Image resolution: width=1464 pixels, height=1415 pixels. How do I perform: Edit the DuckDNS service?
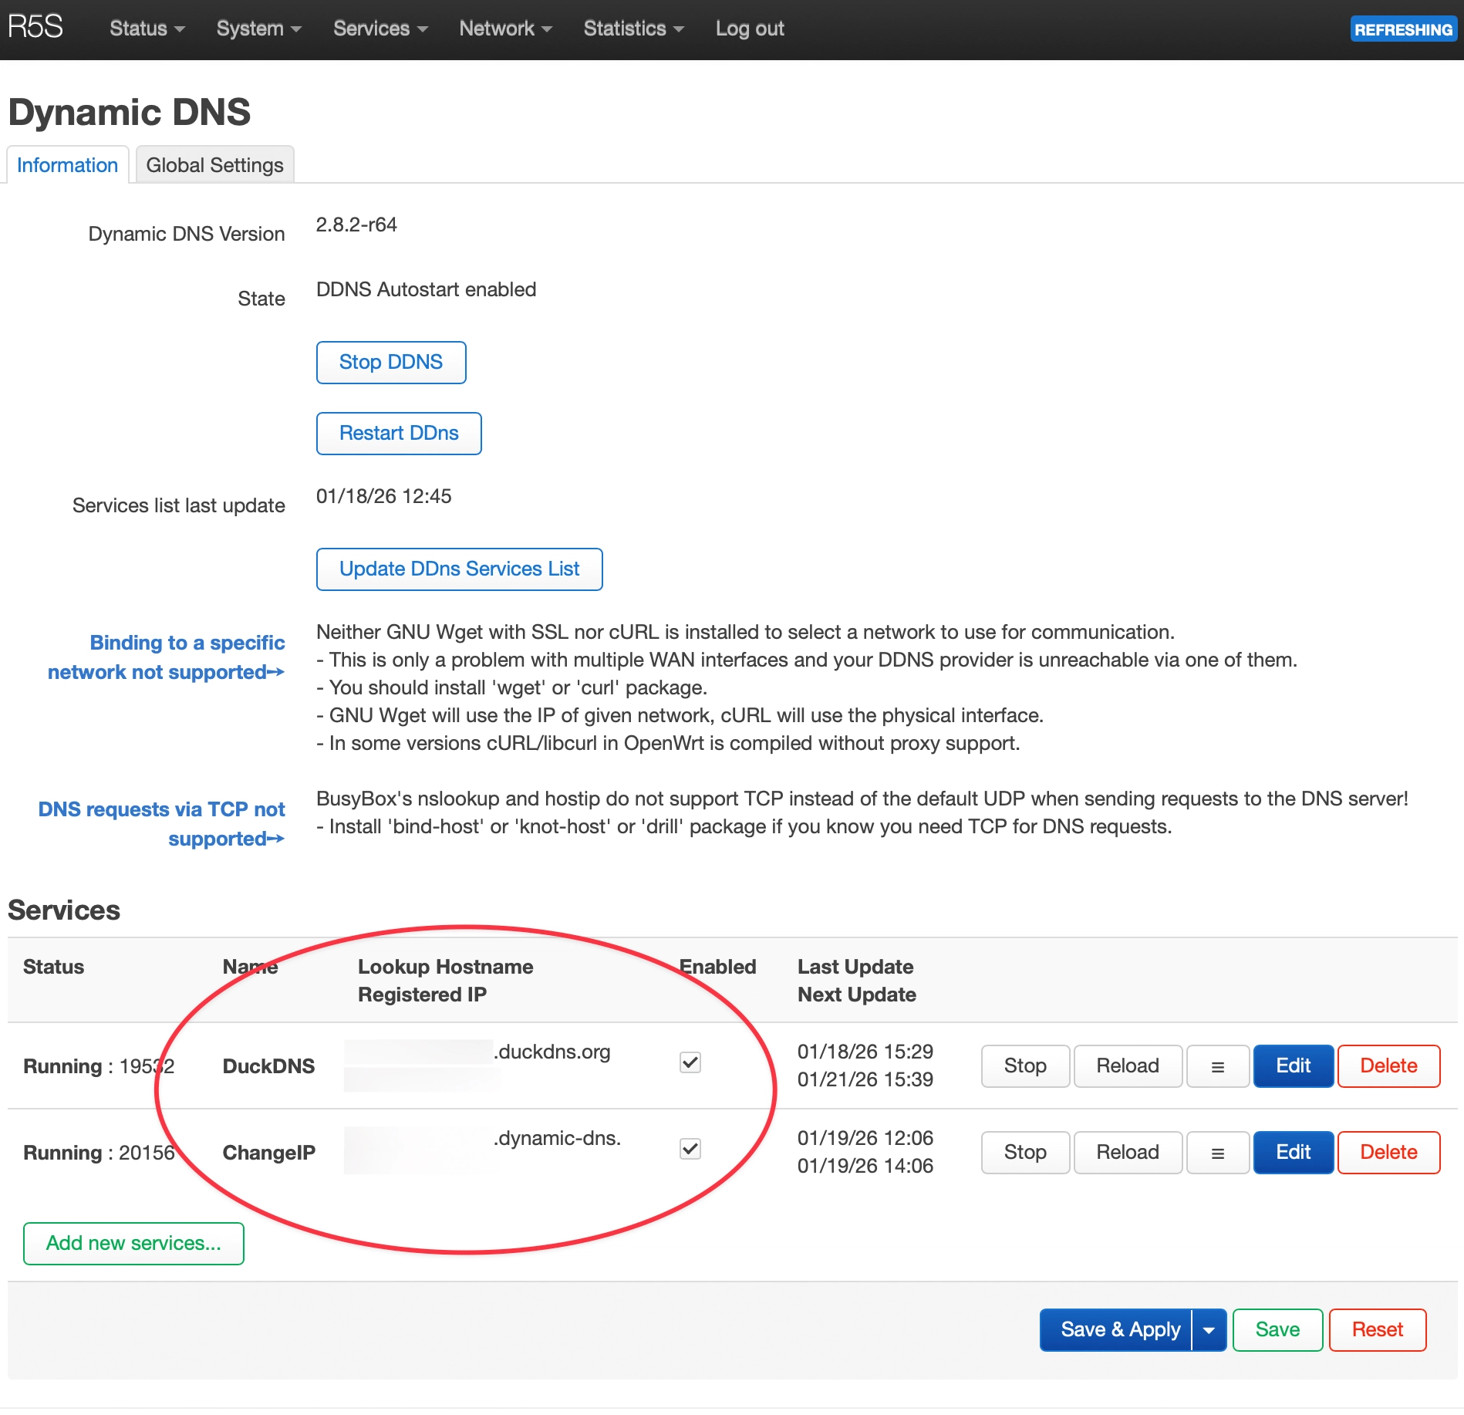1294,1066
